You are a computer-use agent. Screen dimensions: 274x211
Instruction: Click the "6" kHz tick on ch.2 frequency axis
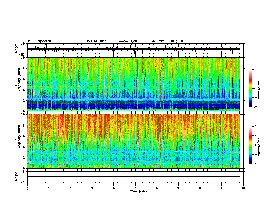coord(24,136)
